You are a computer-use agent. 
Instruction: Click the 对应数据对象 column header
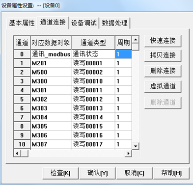[x=51, y=43]
